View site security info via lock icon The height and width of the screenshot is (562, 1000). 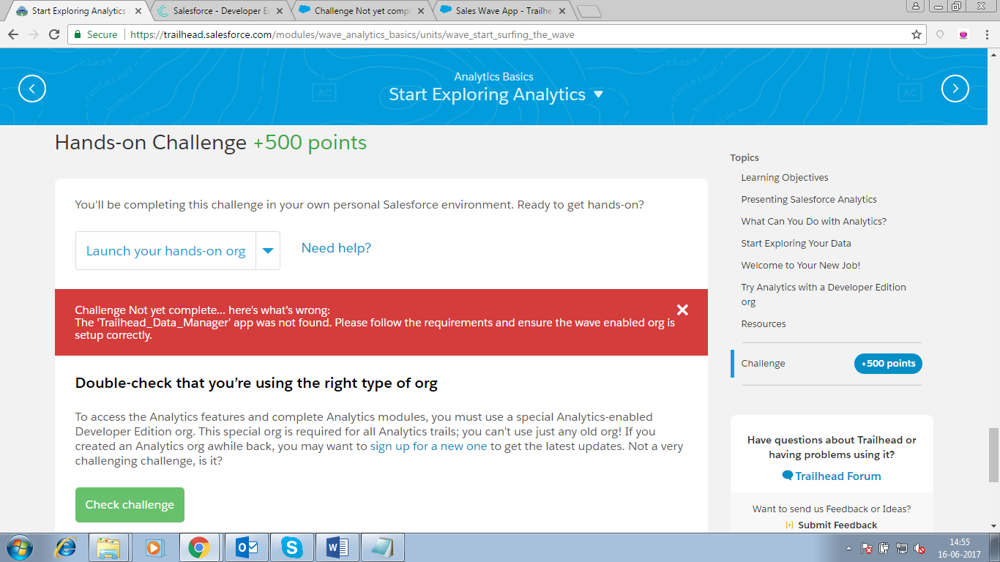point(78,34)
